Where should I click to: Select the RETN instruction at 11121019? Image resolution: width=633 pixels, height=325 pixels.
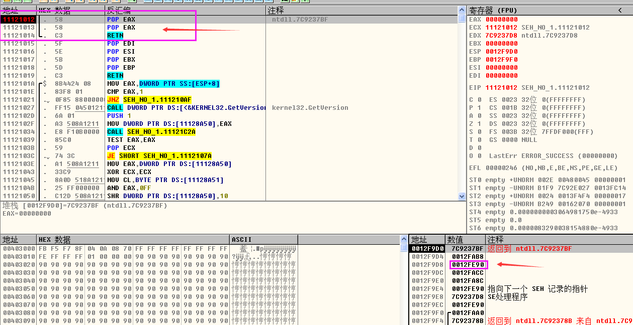(x=115, y=76)
